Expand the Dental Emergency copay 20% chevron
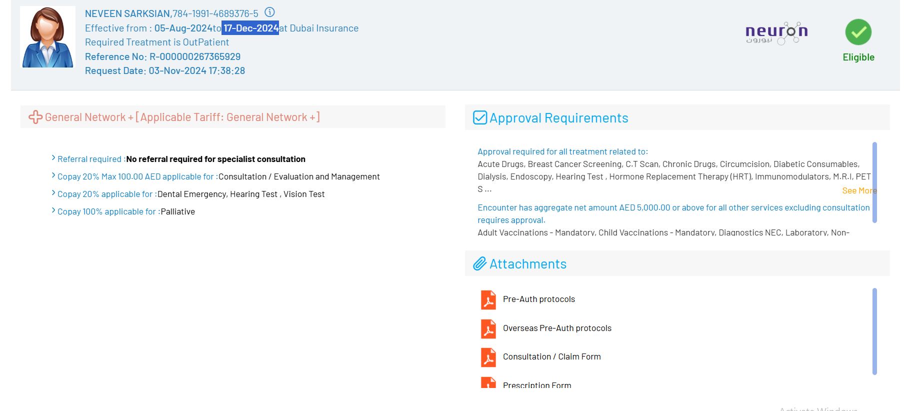Screen dimensions: 922x411 53,193
